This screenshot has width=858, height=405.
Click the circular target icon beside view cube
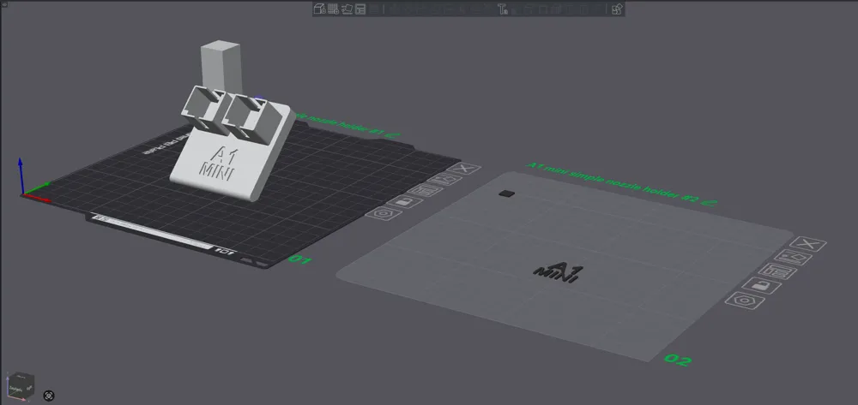tap(49, 396)
